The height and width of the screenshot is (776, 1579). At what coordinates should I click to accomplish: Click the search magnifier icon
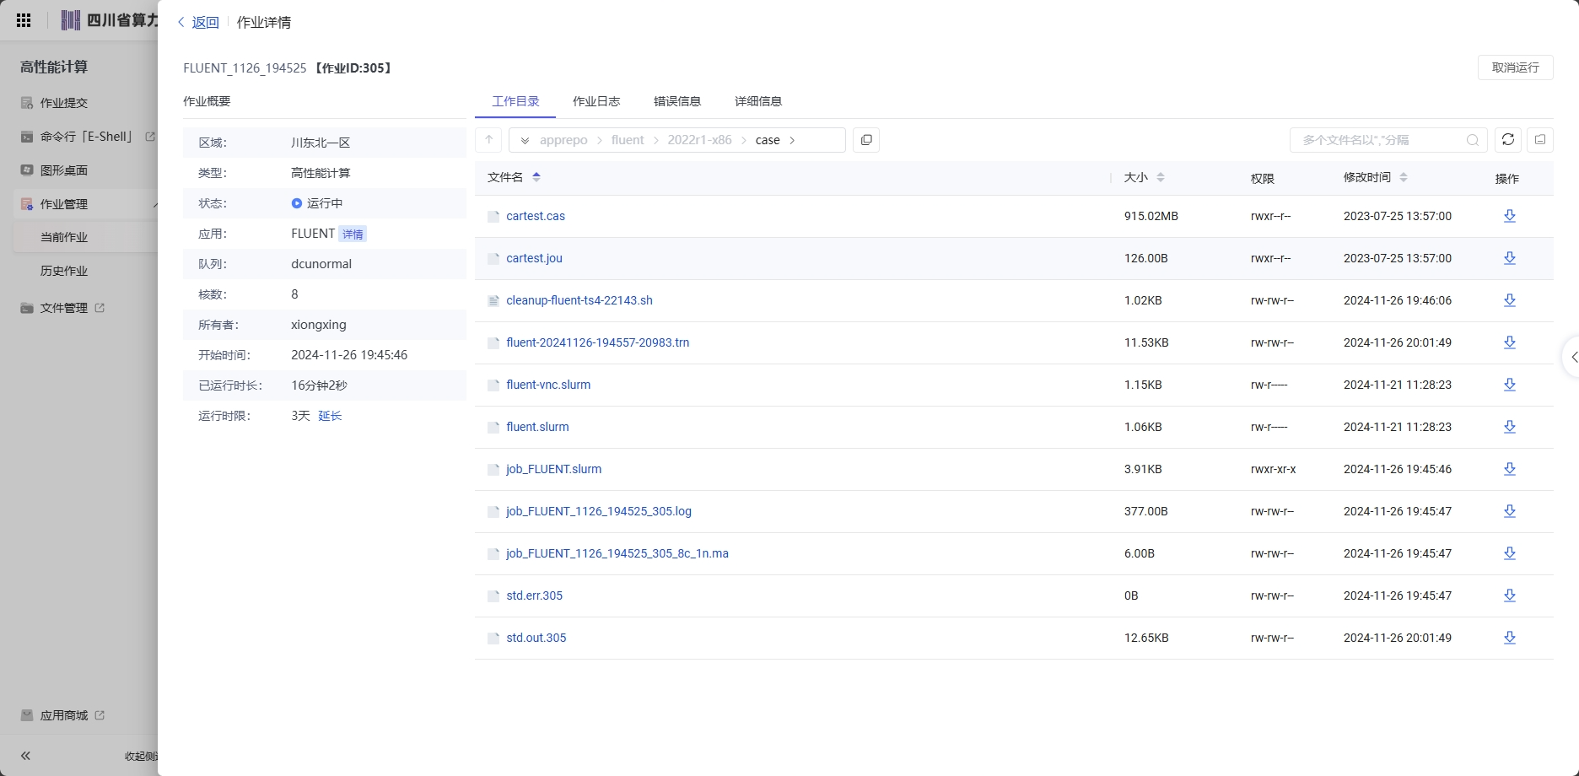coord(1473,140)
